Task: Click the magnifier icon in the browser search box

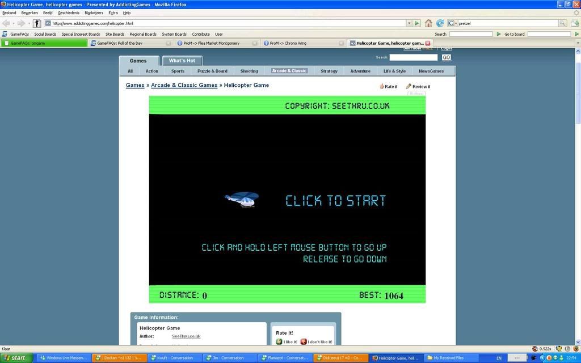Action: [x=562, y=23]
